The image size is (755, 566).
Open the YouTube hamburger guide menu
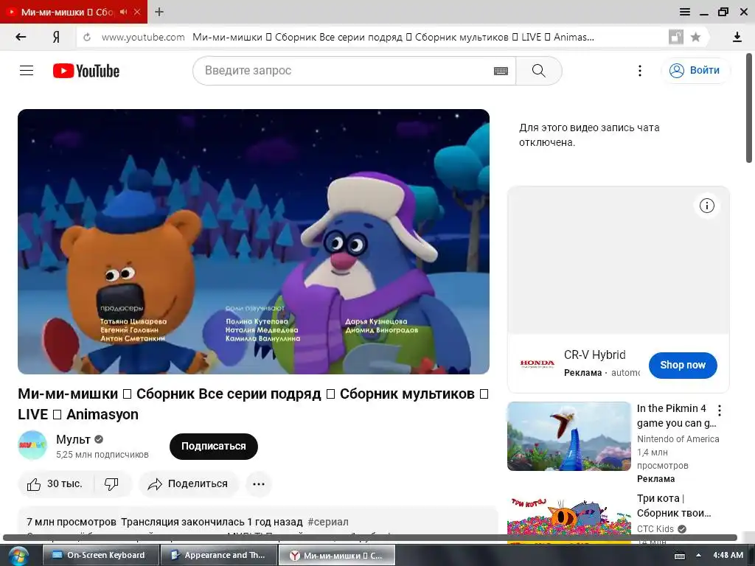pos(27,71)
